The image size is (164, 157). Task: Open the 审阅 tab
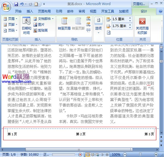point(82,11)
